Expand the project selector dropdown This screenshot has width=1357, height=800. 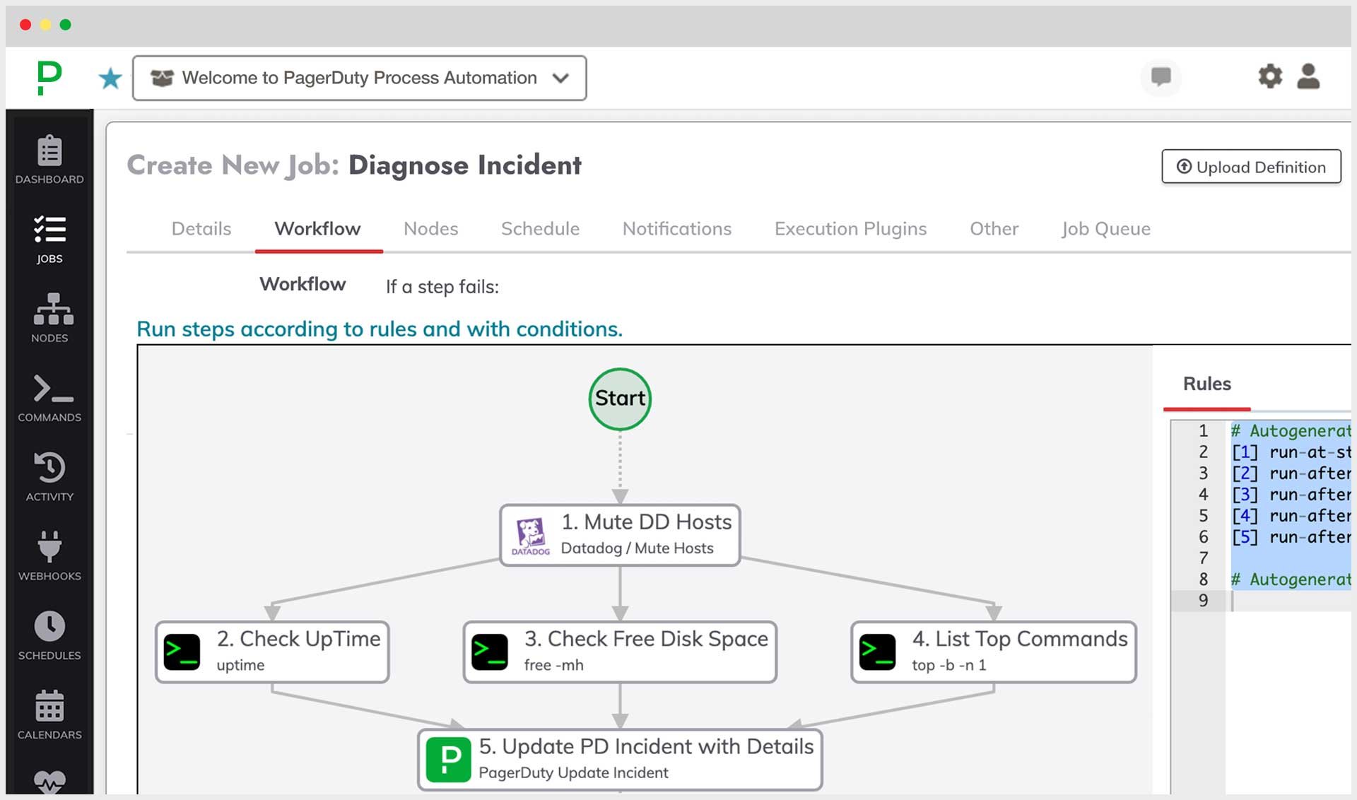click(359, 78)
